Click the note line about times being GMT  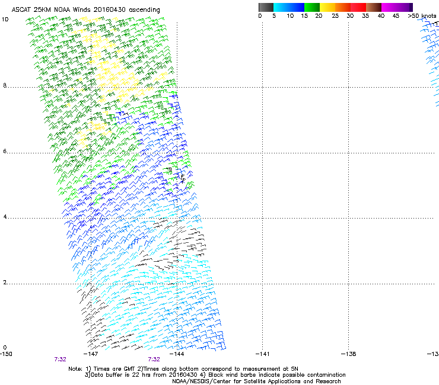tap(183, 369)
